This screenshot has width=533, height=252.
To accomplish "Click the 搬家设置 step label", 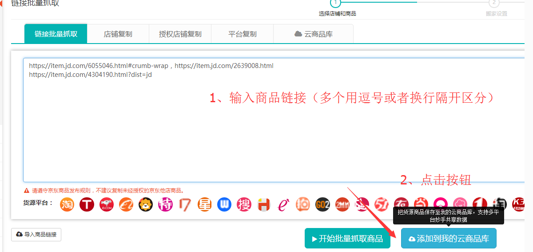I will pyautogui.click(x=497, y=14).
